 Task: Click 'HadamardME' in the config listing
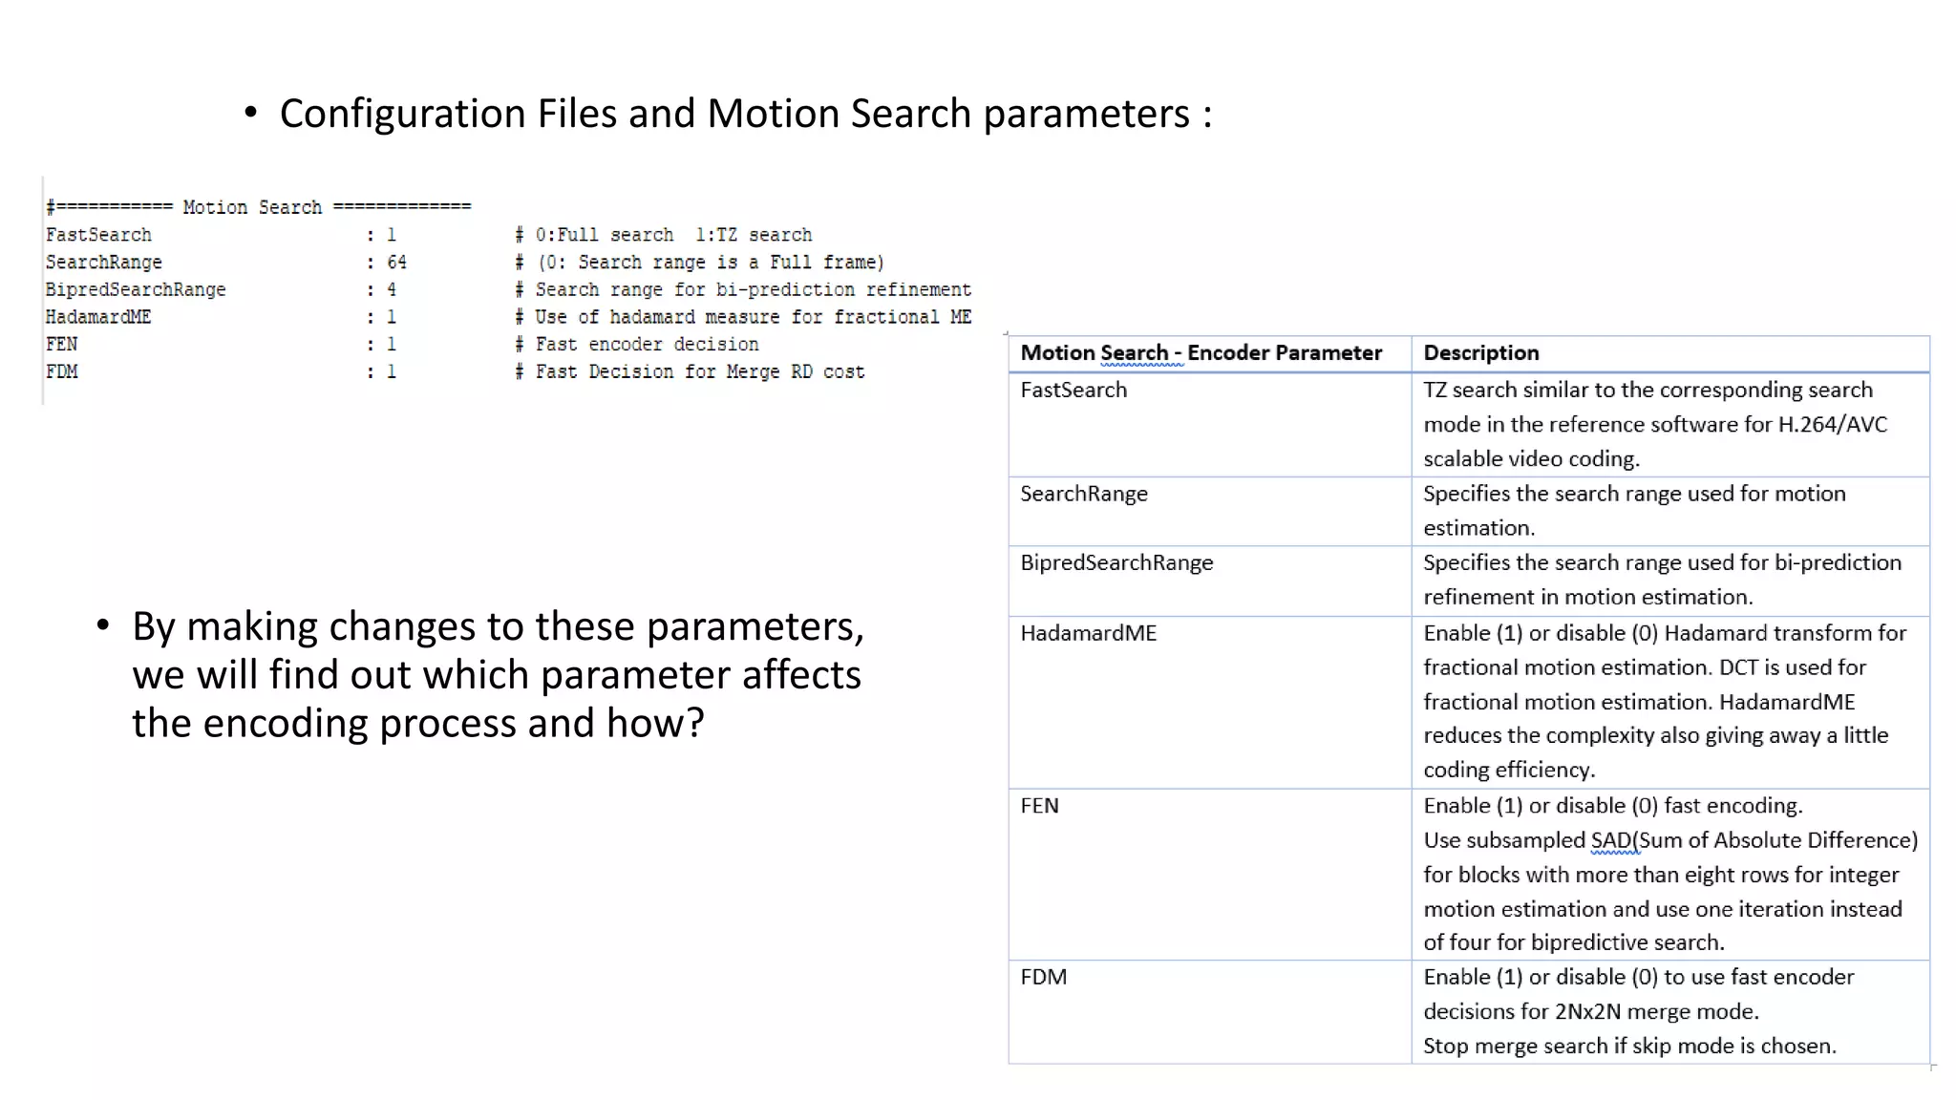tap(98, 317)
